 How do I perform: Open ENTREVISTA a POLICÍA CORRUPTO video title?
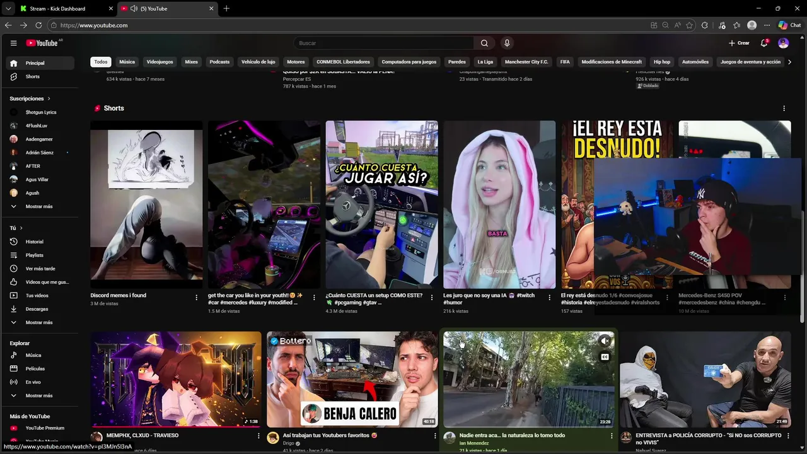coord(709,439)
